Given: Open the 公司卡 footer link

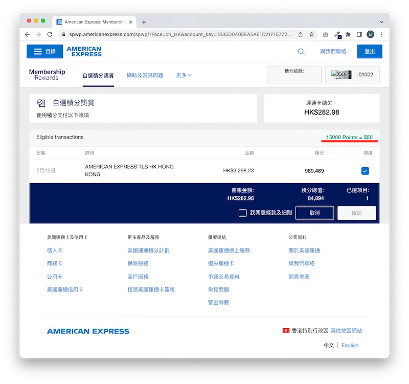Looking at the screenshot, I should 55,277.
